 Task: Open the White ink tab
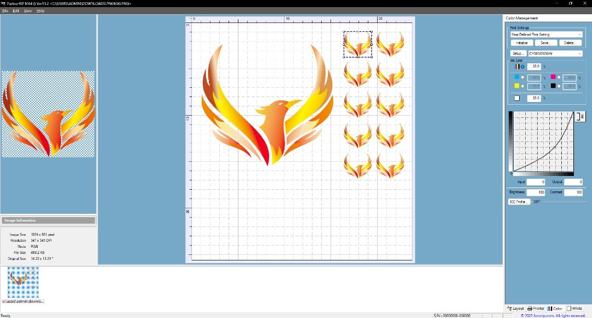(574, 309)
